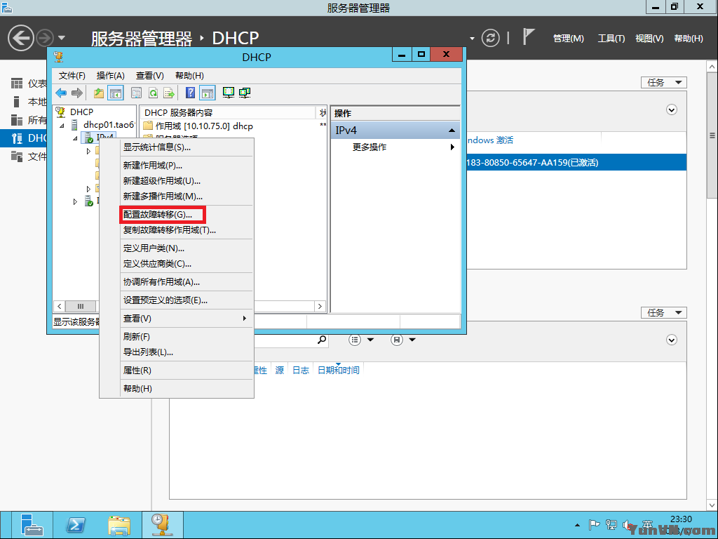This screenshot has width=718, height=539.
Task: Click the 日志 column header
Action: click(x=300, y=371)
